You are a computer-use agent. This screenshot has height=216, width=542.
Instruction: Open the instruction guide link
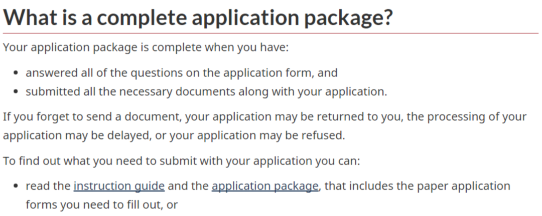pyautogui.click(x=119, y=186)
